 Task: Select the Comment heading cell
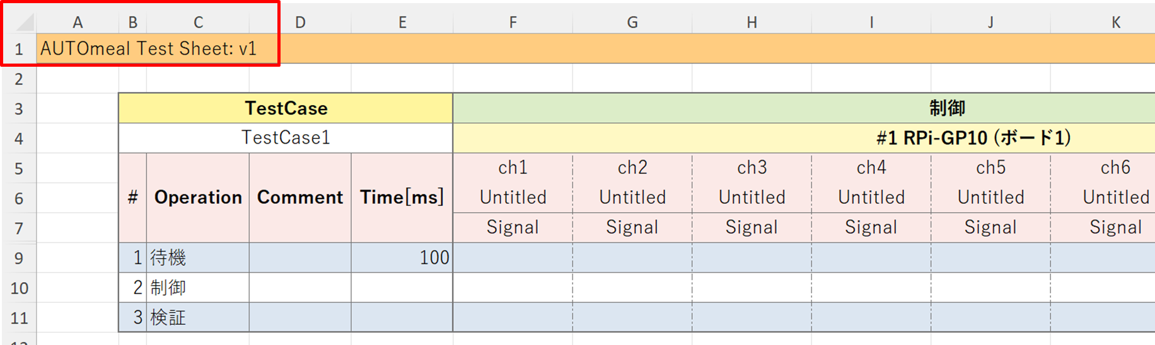(x=300, y=198)
